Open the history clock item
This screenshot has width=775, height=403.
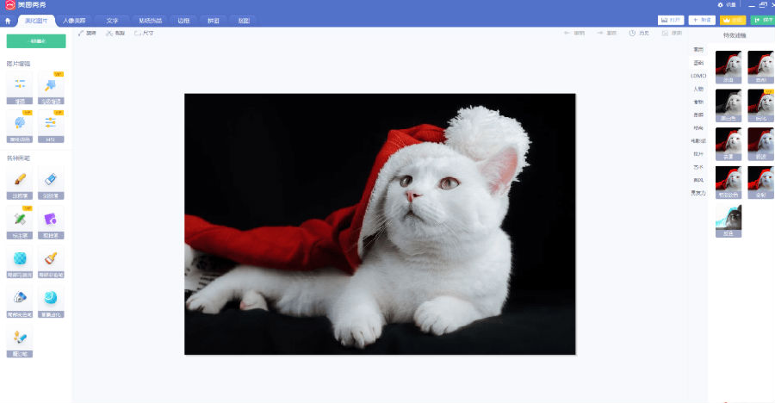click(639, 33)
